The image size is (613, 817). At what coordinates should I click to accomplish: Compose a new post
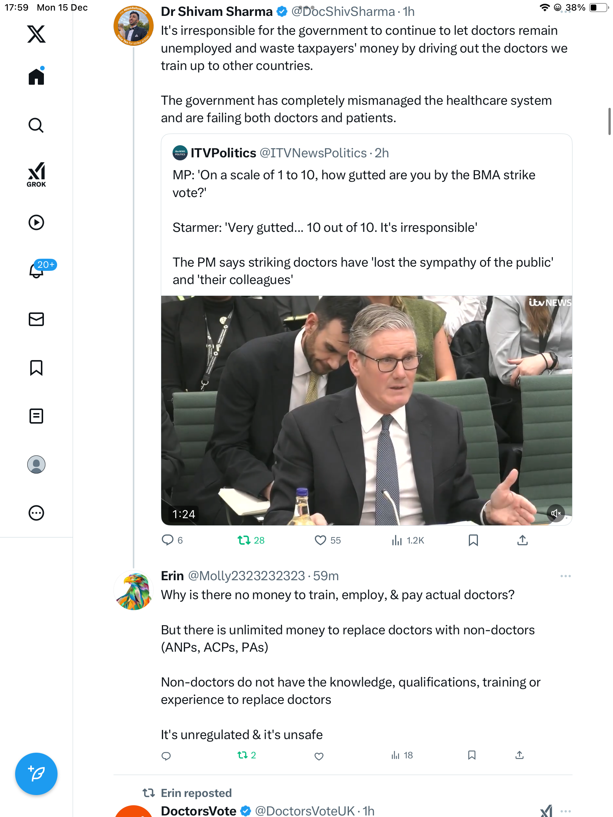(36, 774)
